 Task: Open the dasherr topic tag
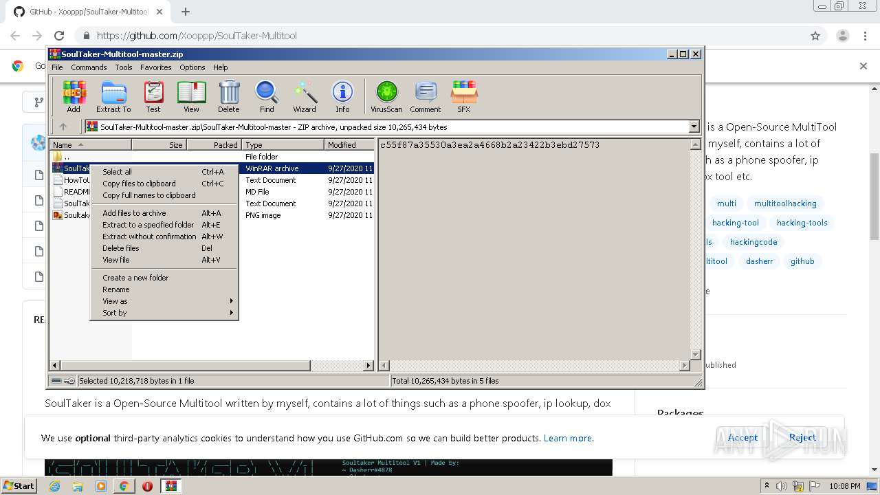click(x=759, y=261)
